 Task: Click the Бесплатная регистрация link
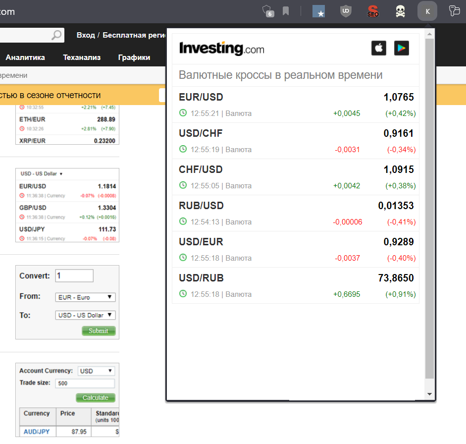click(134, 35)
